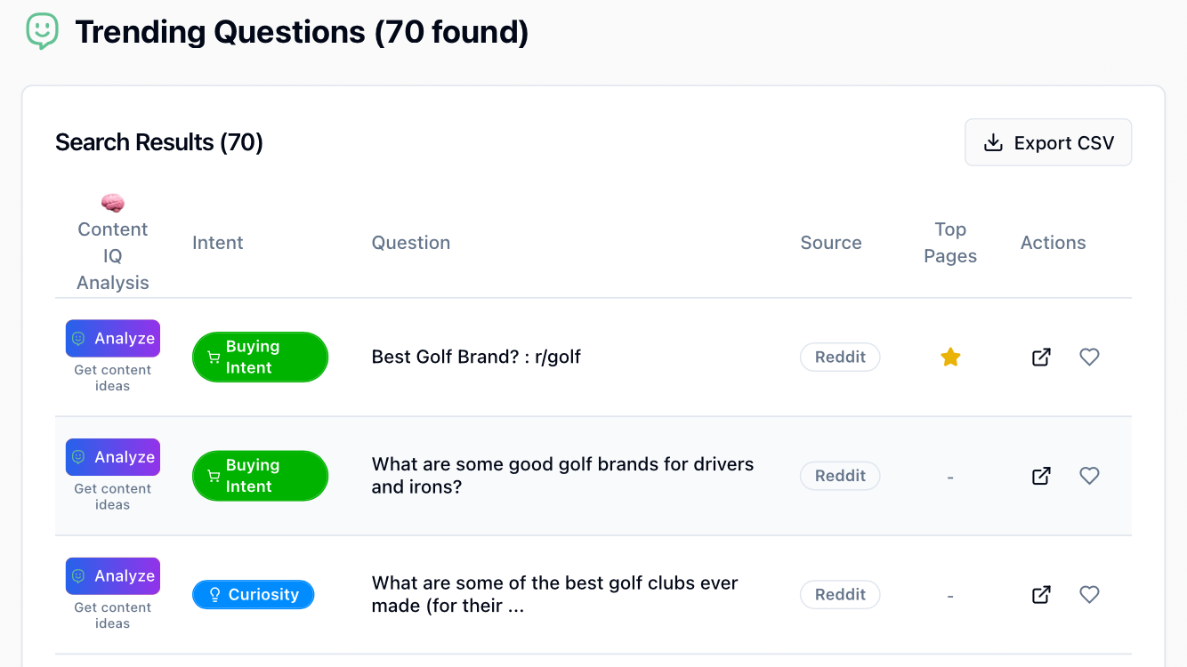Analyze the drivers and irons question
Image resolution: width=1187 pixels, height=667 pixels.
pyautogui.click(x=113, y=457)
